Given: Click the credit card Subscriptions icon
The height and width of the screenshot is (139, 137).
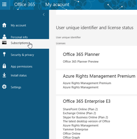Looking at the screenshot, I should click(4, 43).
